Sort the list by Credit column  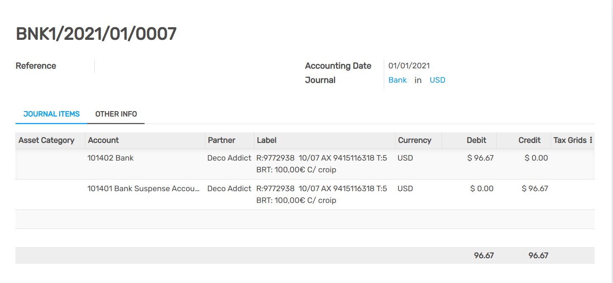529,140
